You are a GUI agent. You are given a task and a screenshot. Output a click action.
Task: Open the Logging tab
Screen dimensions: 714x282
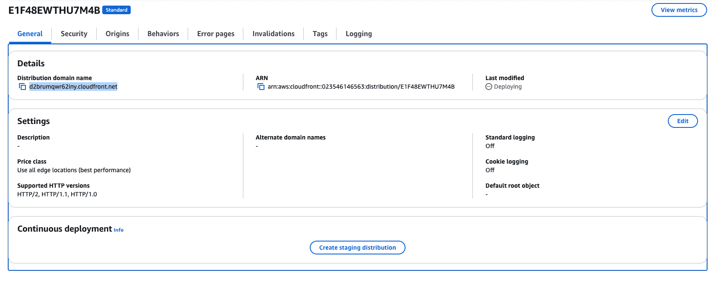[359, 34]
